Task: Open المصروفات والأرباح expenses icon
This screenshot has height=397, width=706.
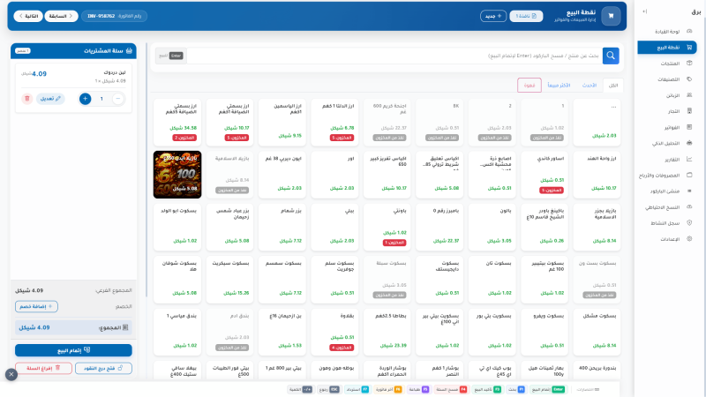Action: coord(689,175)
